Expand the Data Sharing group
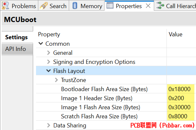Screen dimensions: 196x130 click(49, 125)
